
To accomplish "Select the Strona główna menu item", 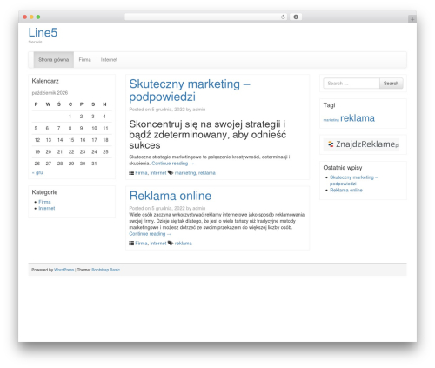I will 54,60.
